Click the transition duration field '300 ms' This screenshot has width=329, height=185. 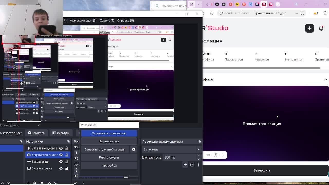click(x=179, y=157)
